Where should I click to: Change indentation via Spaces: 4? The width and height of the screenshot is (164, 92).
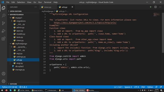pyautogui.click(x=128, y=87)
